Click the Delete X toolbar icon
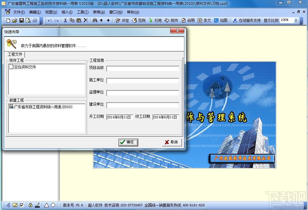Image resolution: width=308 pixels, height=210 pixels. coord(86,20)
